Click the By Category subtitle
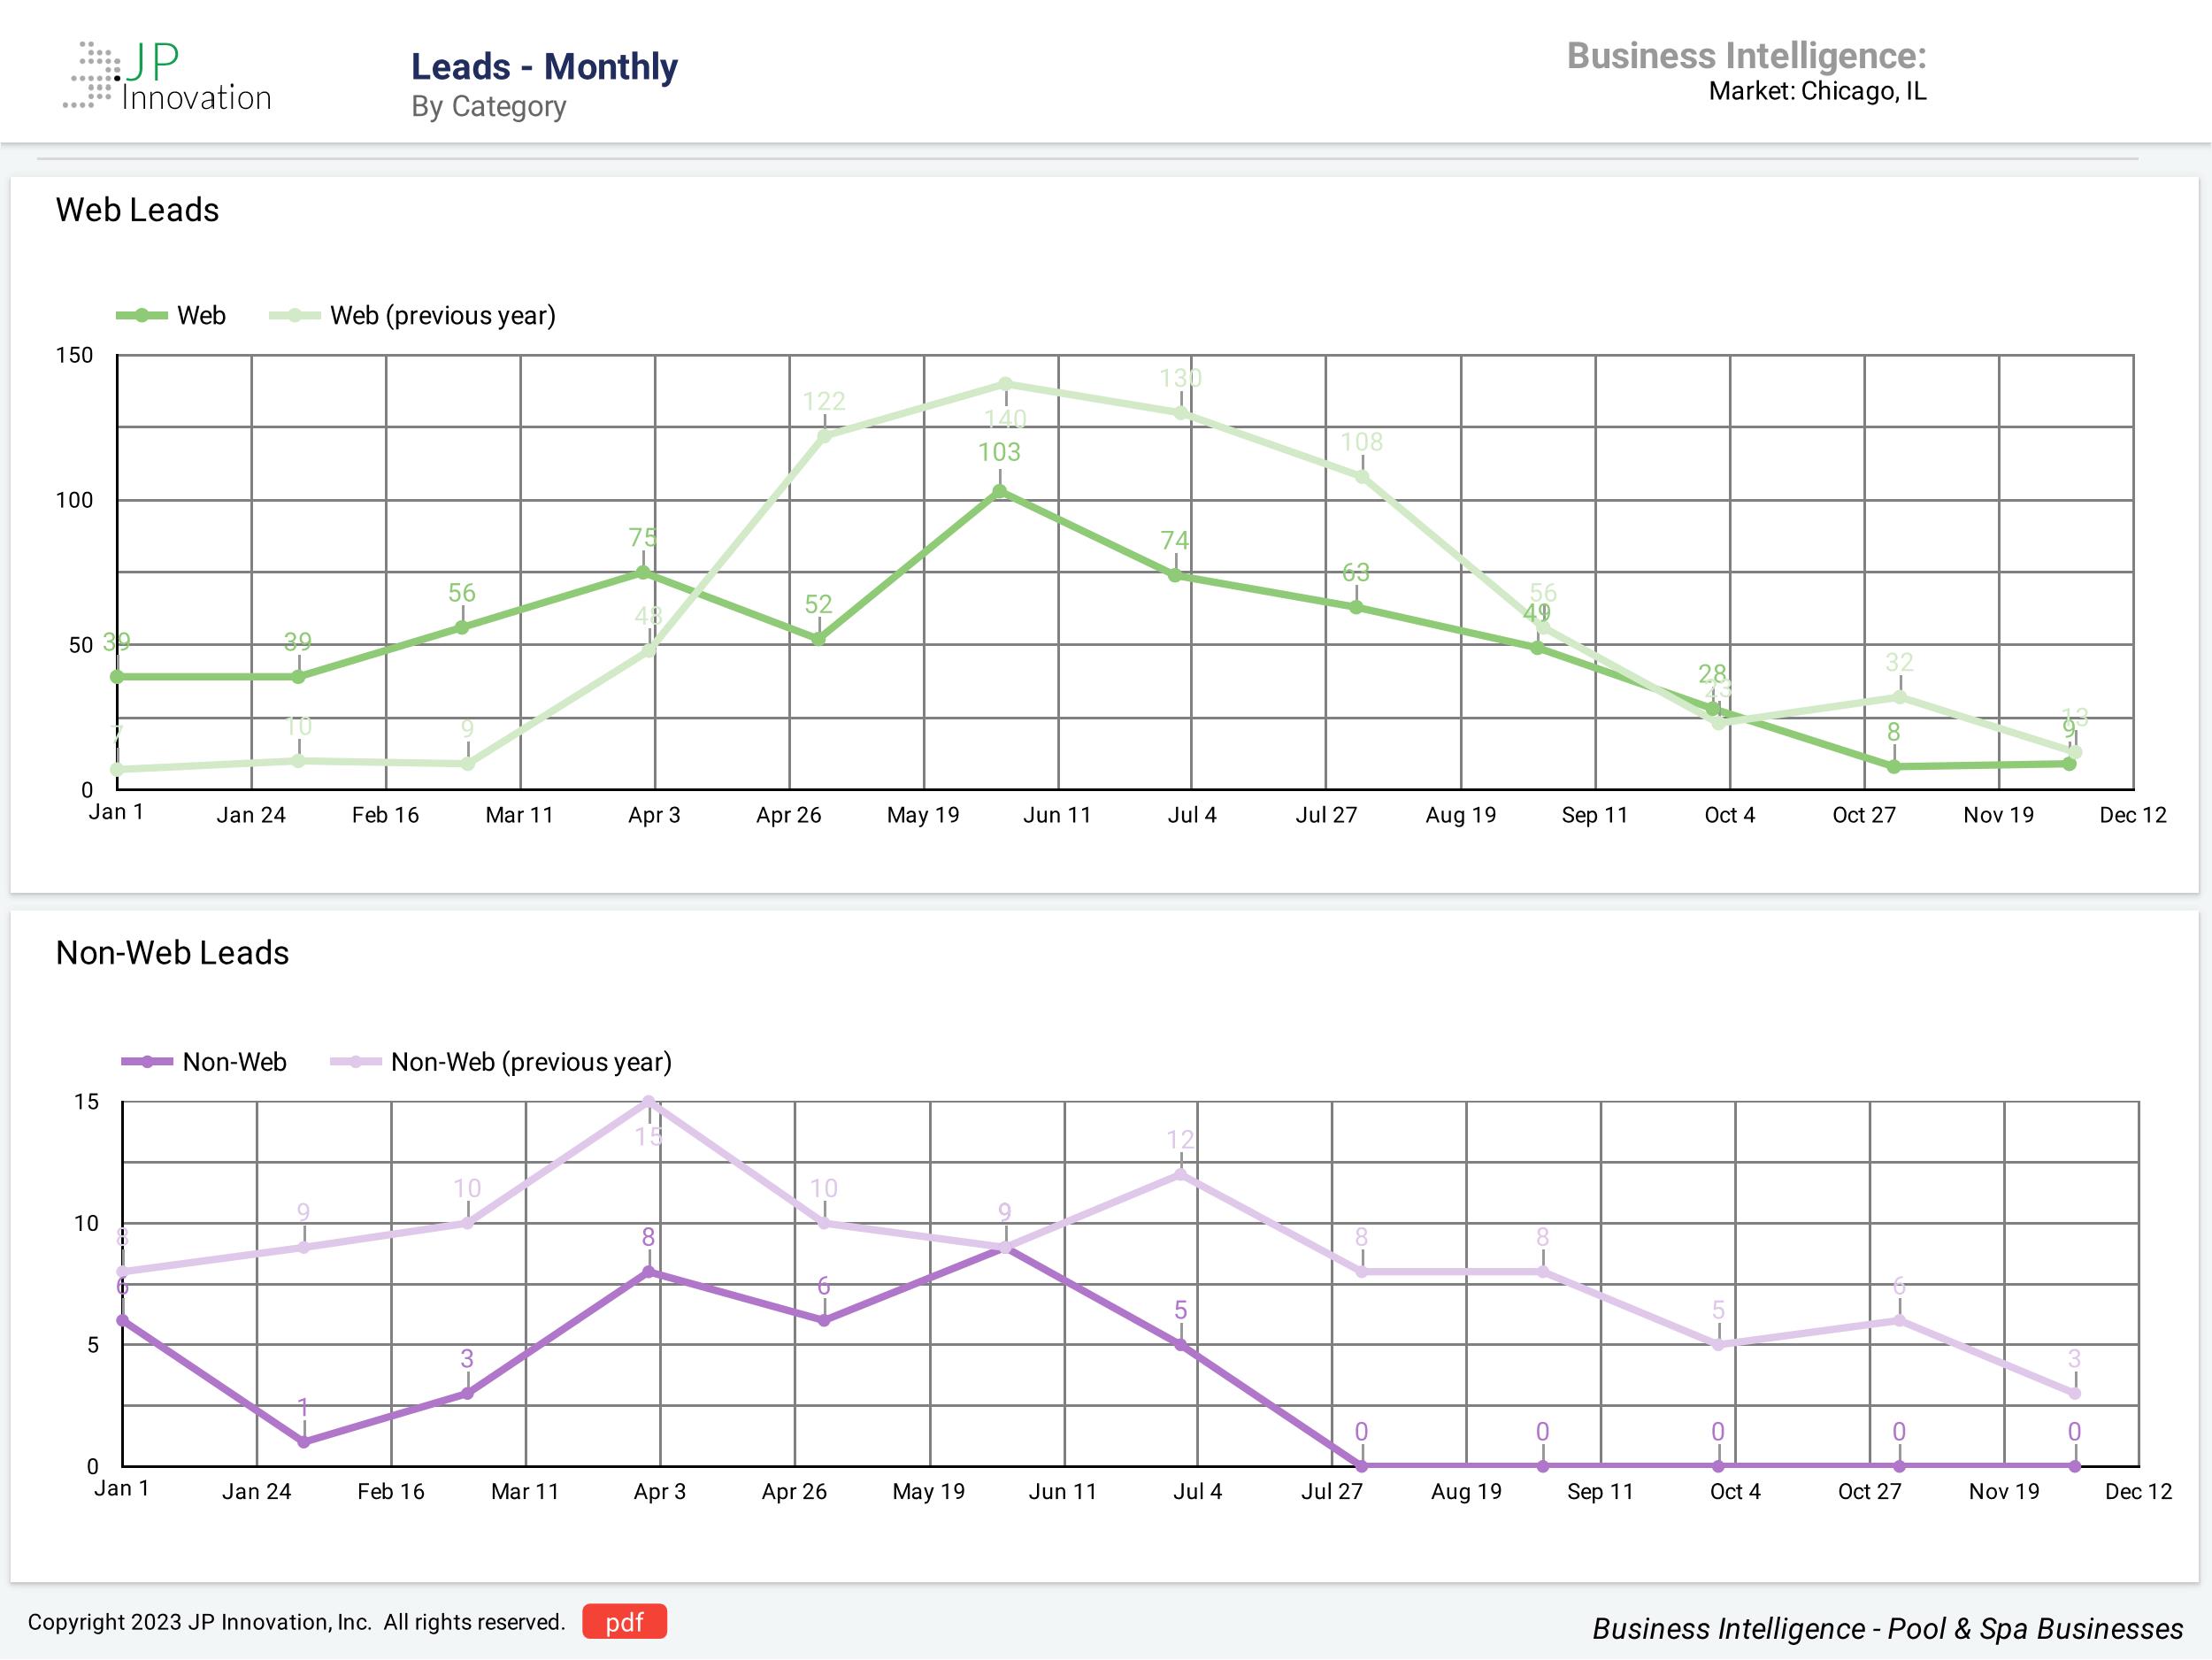The height and width of the screenshot is (1660, 2212). [489, 106]
